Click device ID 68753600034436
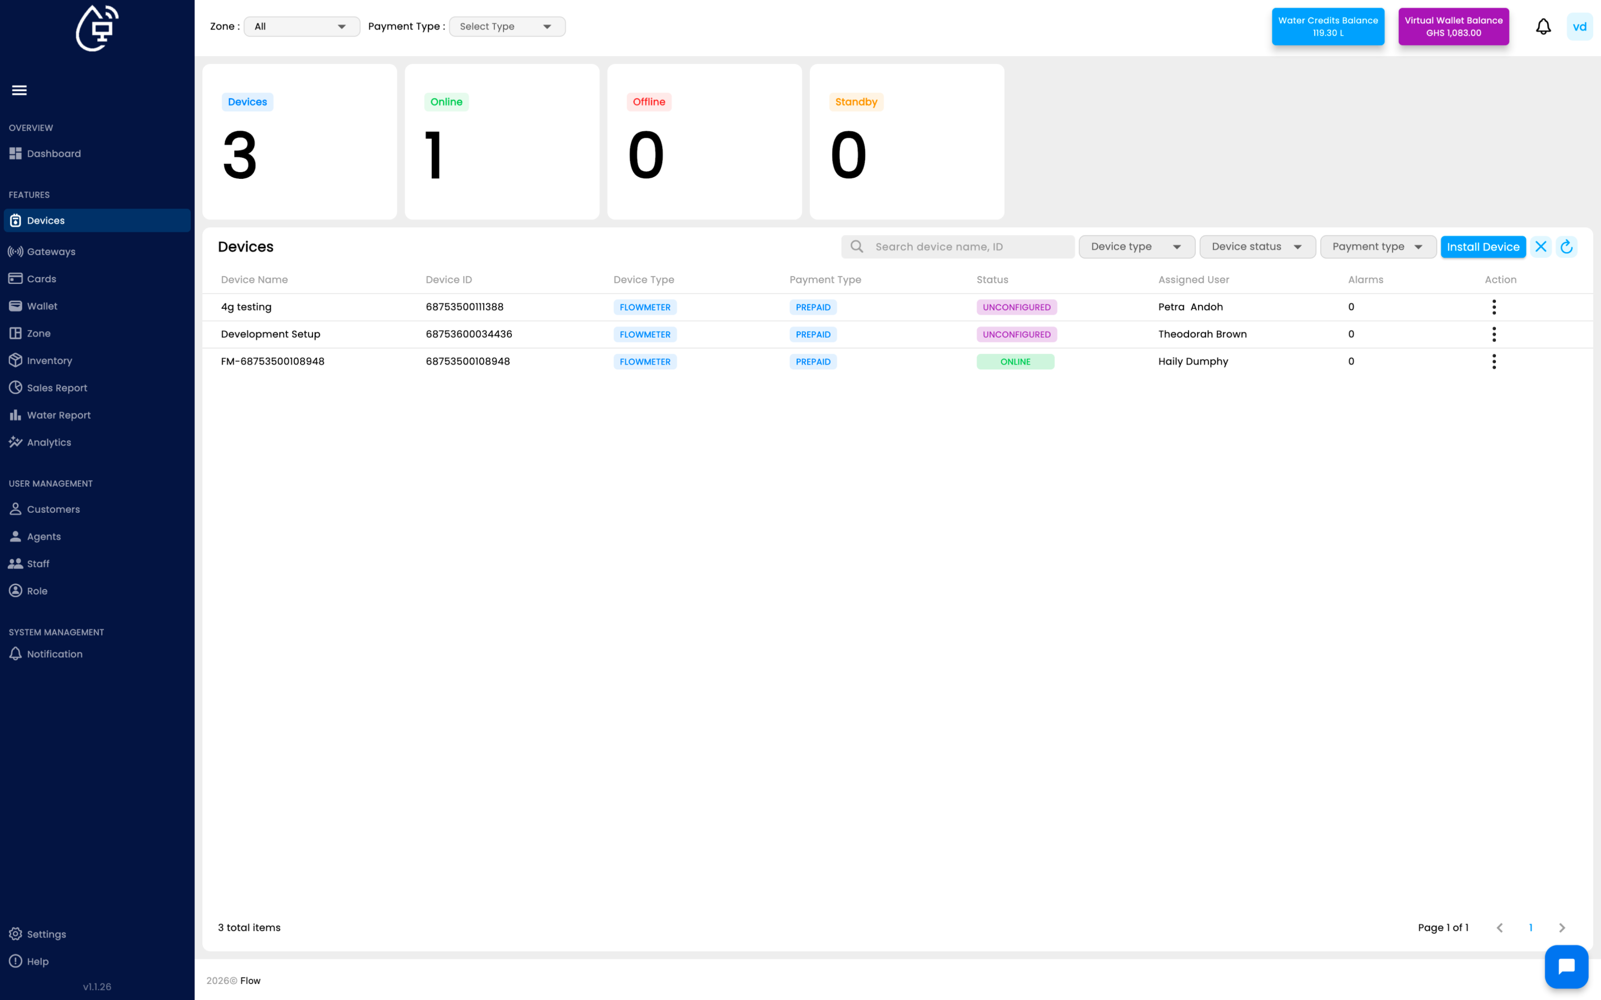 tap(469, 334)
